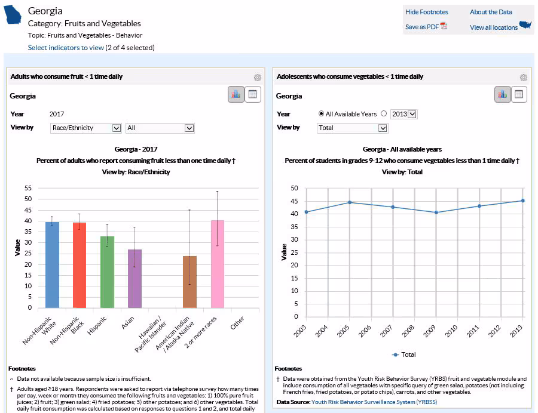This screenshot has width=538, height=413.
Task: Open the All subgroup dropdown on fruit panel
Action: (159, 128)
